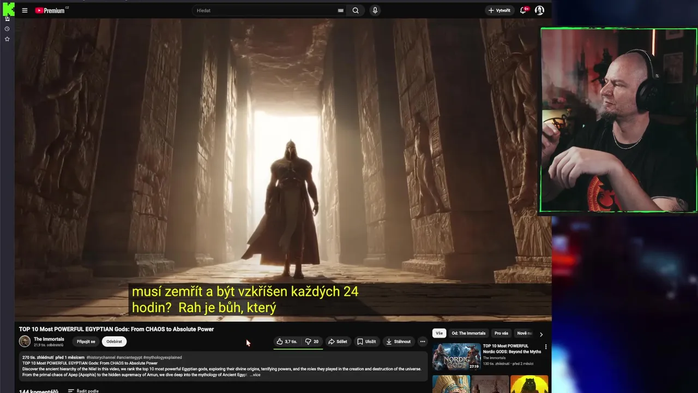Select the Vše filter chip
This screenshot has width=698, height=393.
(x=439, y=334)
